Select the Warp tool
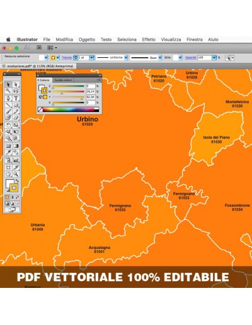Image resolution: width=252 pixels, height=325 pixels. tap(8, 131)
